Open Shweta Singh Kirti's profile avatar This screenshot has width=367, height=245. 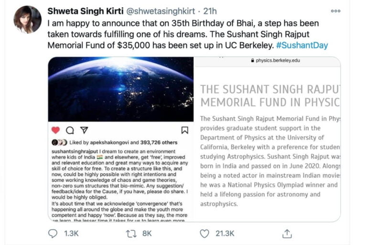pyautogui.click(x=28, y=19)
